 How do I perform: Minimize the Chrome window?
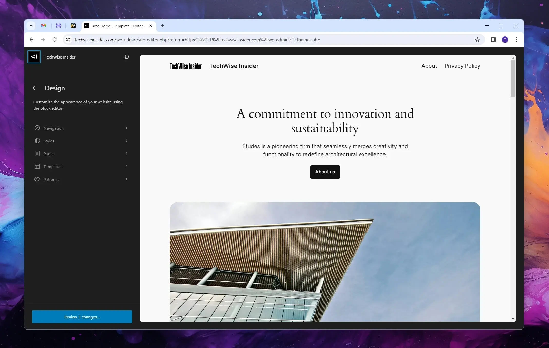(487, 26)
